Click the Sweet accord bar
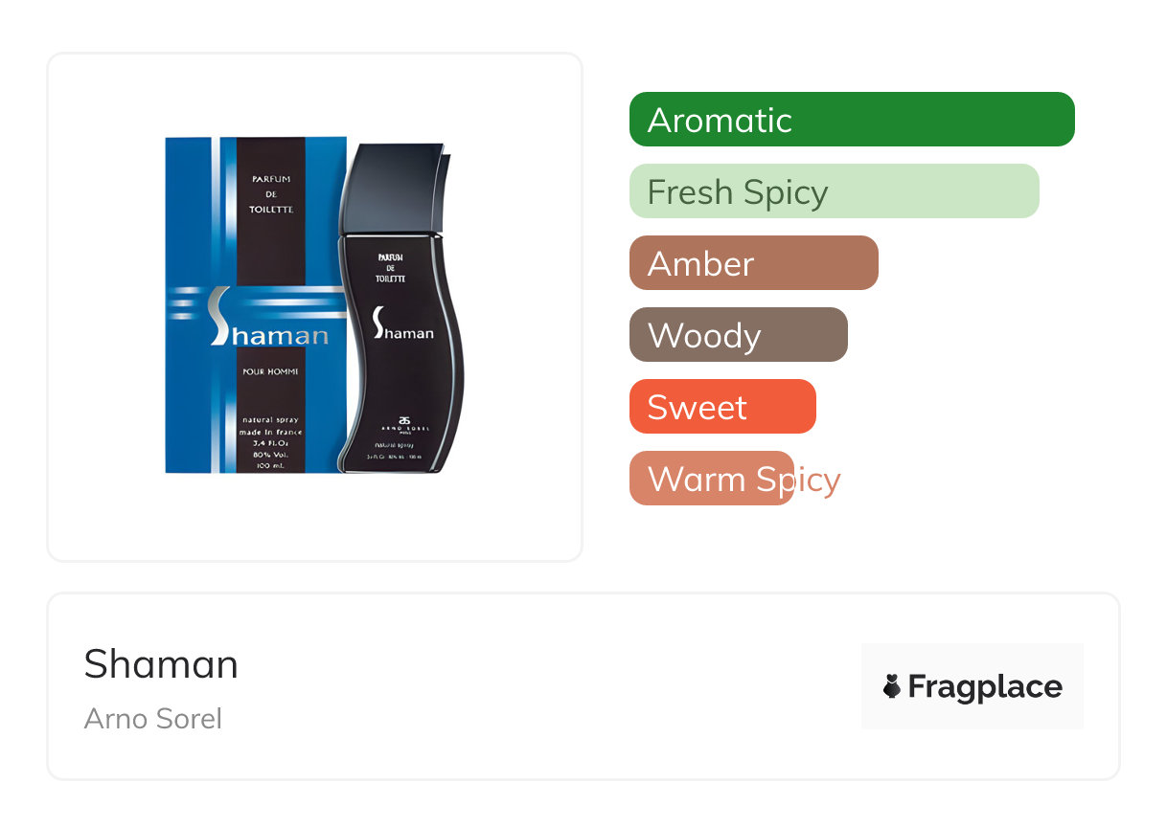This screenshot has height=827, width=1167. 721,407
